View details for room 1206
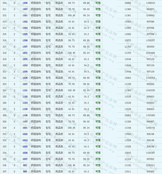The width and height of the screenshot is (162, 174). tap(25, 78)
